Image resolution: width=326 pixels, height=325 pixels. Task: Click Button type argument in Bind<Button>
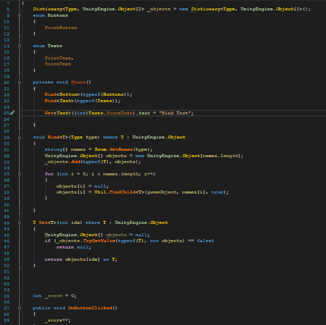pyautogui.click(x=68, y=94)
